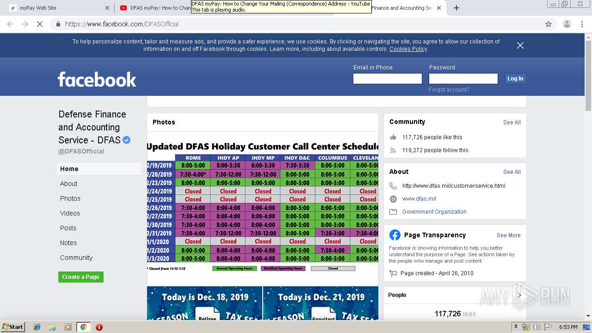This screenshot has width=592, height=333.
Task: Click the red Opera icon on taskbar
Action: point(99,327)
